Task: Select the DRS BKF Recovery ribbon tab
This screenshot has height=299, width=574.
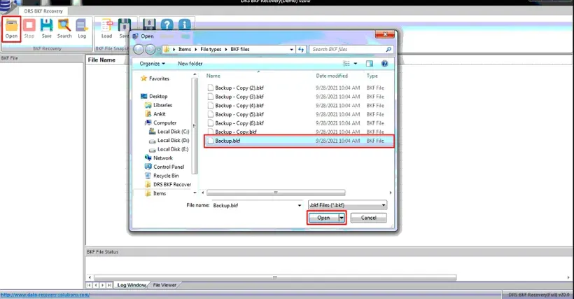Action: coord(43,11)
